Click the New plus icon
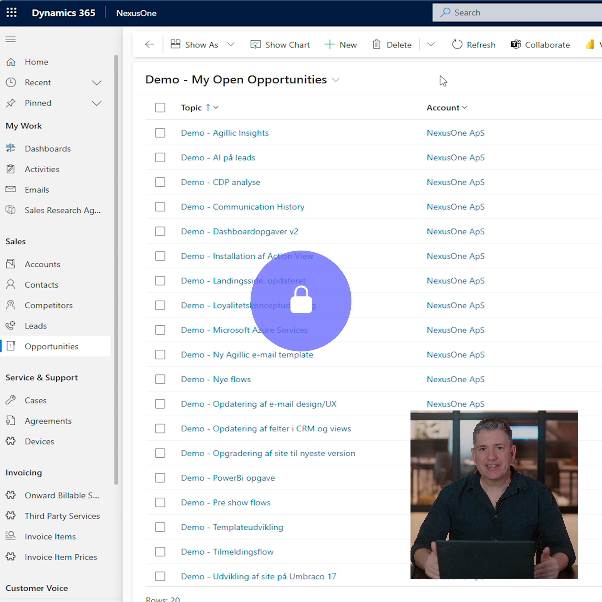602x602 pixels. pos(329,45)
